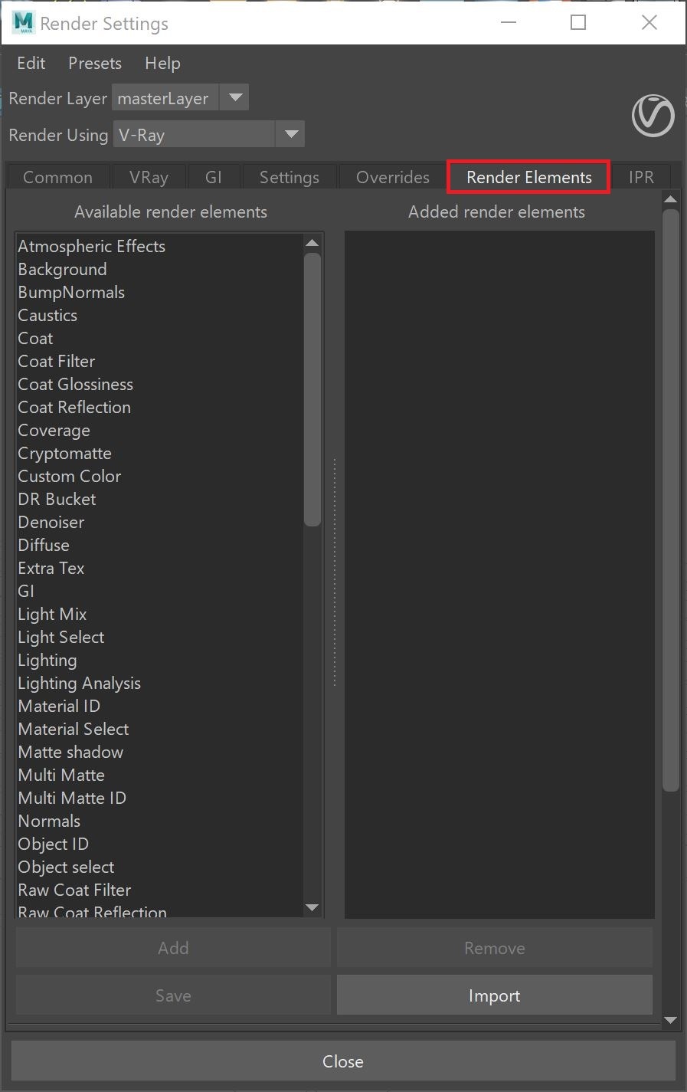The image size is (687, 1092).
Task: Click the Import button
Action: point(495,995)
